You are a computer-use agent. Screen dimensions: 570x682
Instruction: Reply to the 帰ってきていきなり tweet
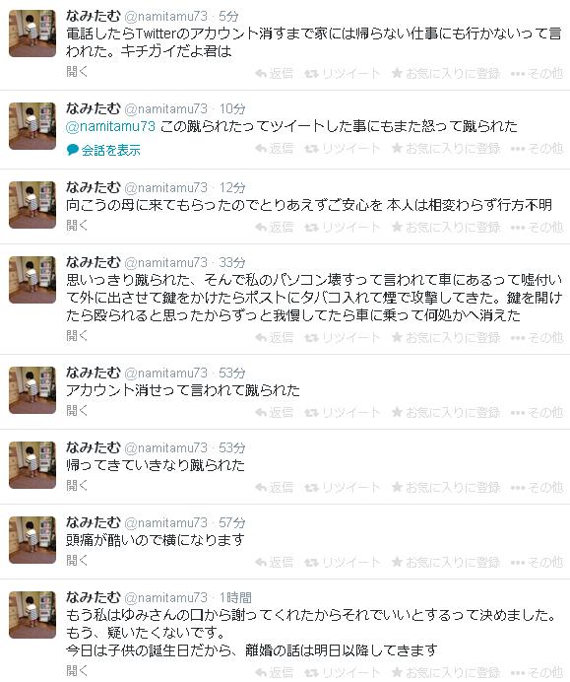click(x=274, y=487)
